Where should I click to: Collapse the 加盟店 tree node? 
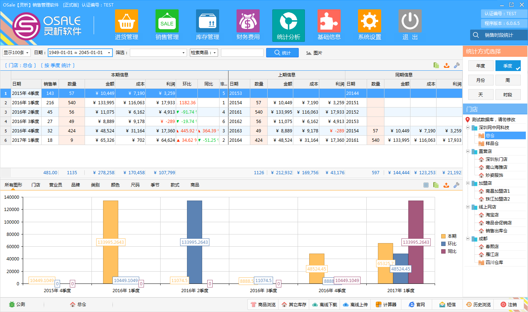pos(468,183)
